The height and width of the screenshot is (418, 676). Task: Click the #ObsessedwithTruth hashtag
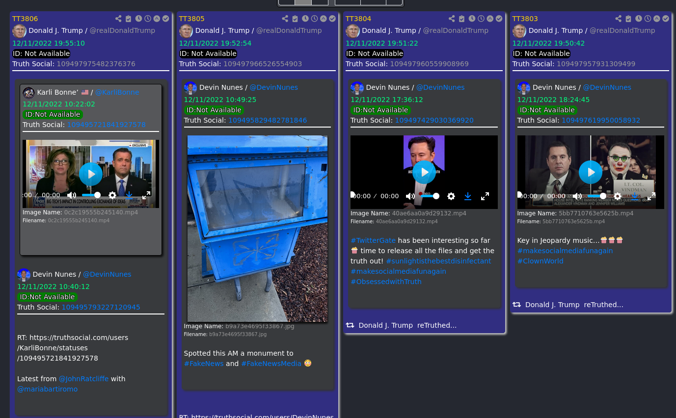386,282
